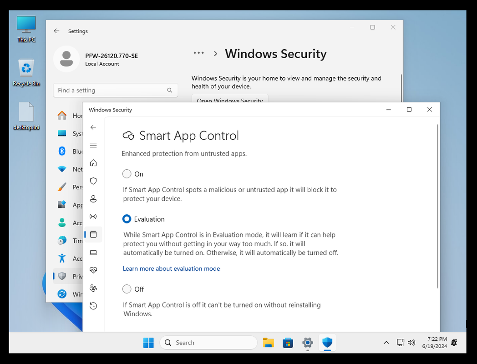Click the taskbar Search box
The height and width of the screenshot is (364, 477).
(208, 343)
